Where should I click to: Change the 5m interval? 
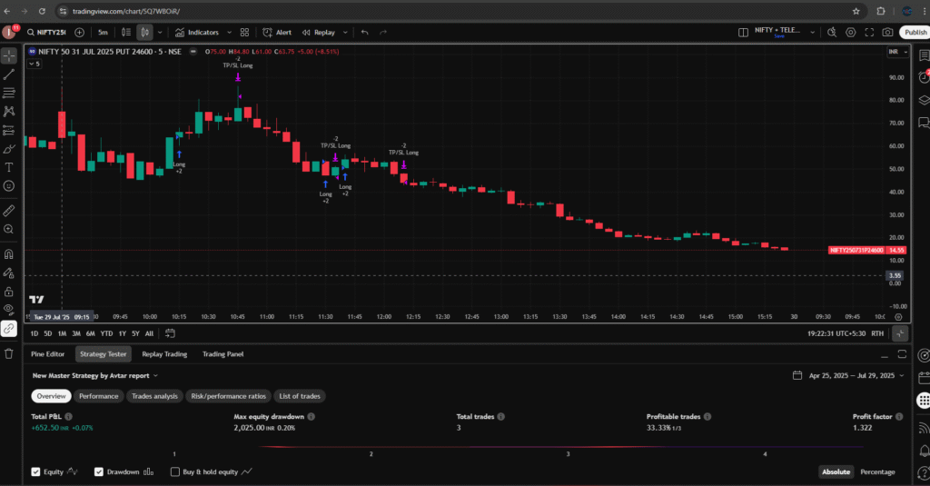pos(104,33)
